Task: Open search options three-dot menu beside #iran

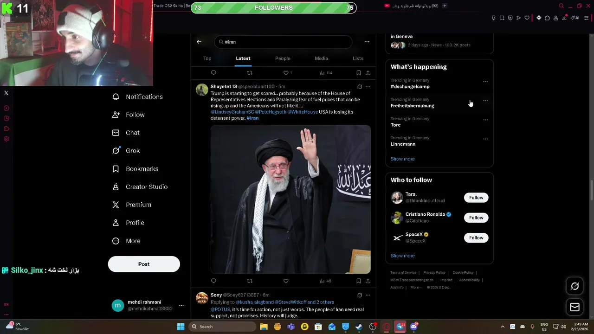Action: click(x=367, y=42)
